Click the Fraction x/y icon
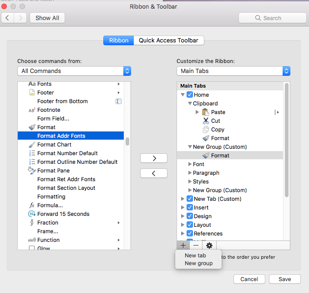The image size is (309, 293). pyautogui.click(x=32, y=222)
